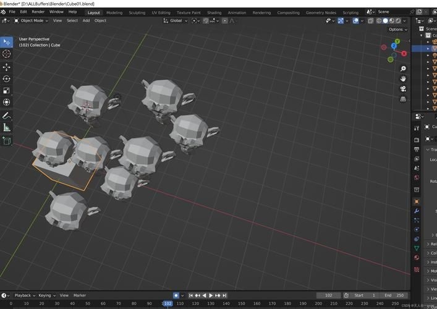The image size is (437, 309).
Task: Open the Render menu
Action: tap(38, 12)
